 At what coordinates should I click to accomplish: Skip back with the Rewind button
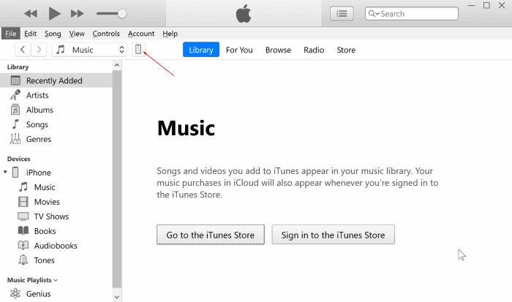tap(31, 14)
